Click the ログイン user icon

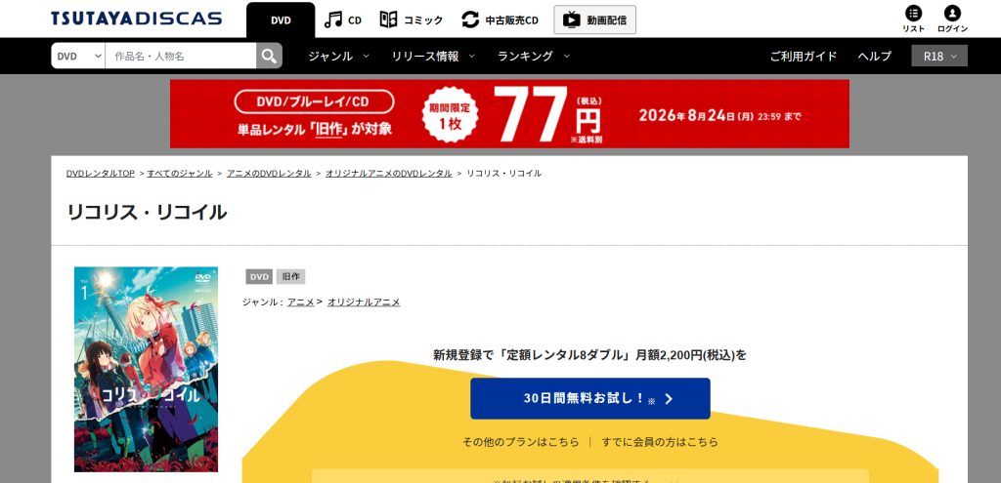952,20
